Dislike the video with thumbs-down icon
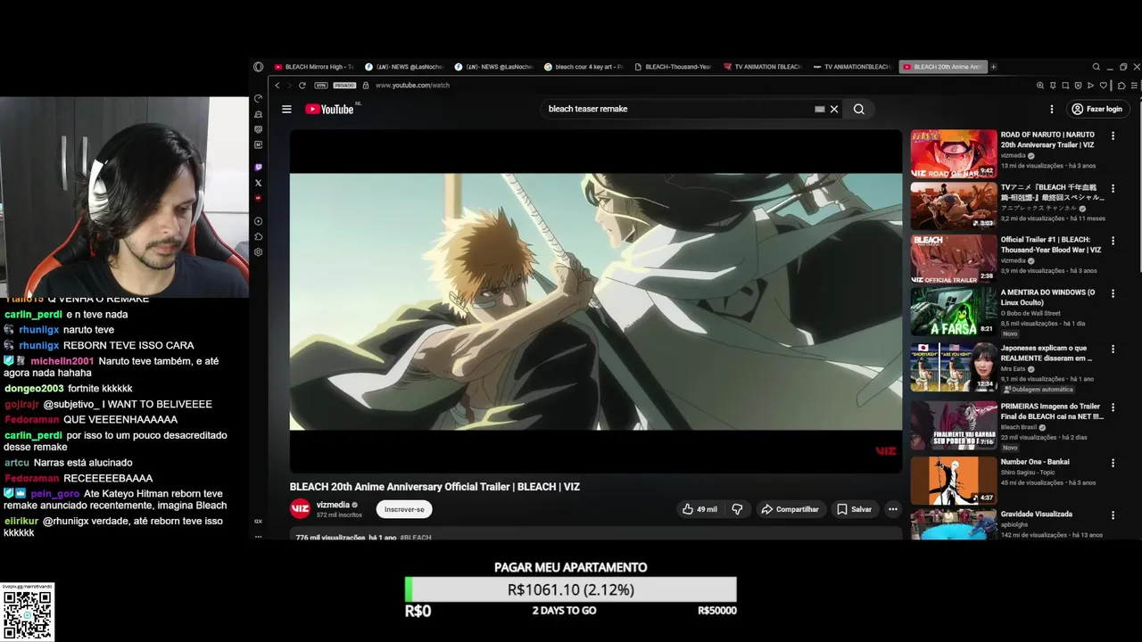The image size is (1142, 642). tap(737, 509)
